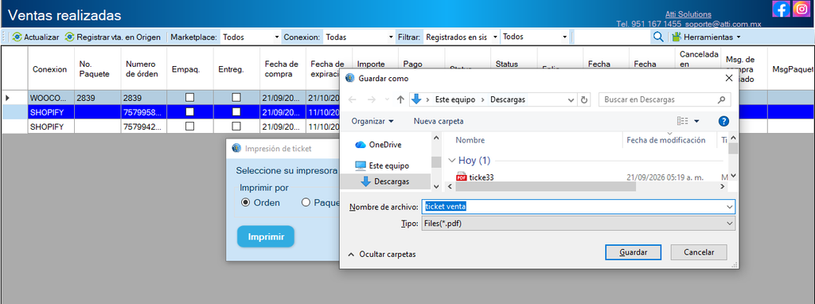The width and height of the screenshot is (815, 304).
Task: Go forward in the Guardar como dialog
Action: [x=371, y=99]
